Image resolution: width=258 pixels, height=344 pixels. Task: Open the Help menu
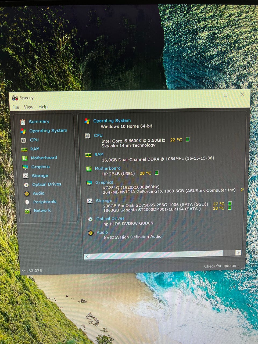tap(43, 106)
